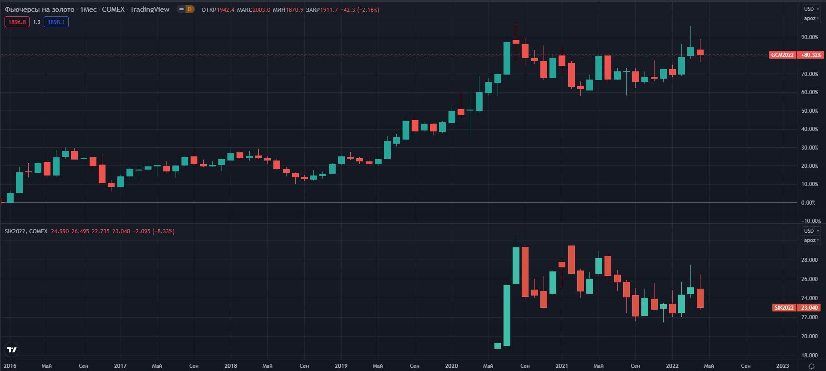Open TradingView logo in bottom-left corner
Image resolution: width=826 pixels, height=371 pixels.
pyautogui.click(x=12, y=350)
